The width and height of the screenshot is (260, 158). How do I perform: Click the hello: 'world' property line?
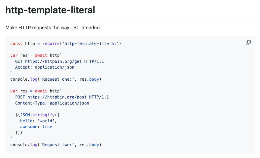click(x=38, y=121)
